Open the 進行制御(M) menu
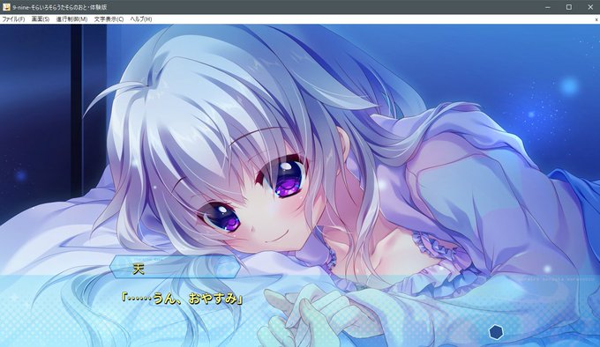Screen dimensions: 600x347 [71, 19]
